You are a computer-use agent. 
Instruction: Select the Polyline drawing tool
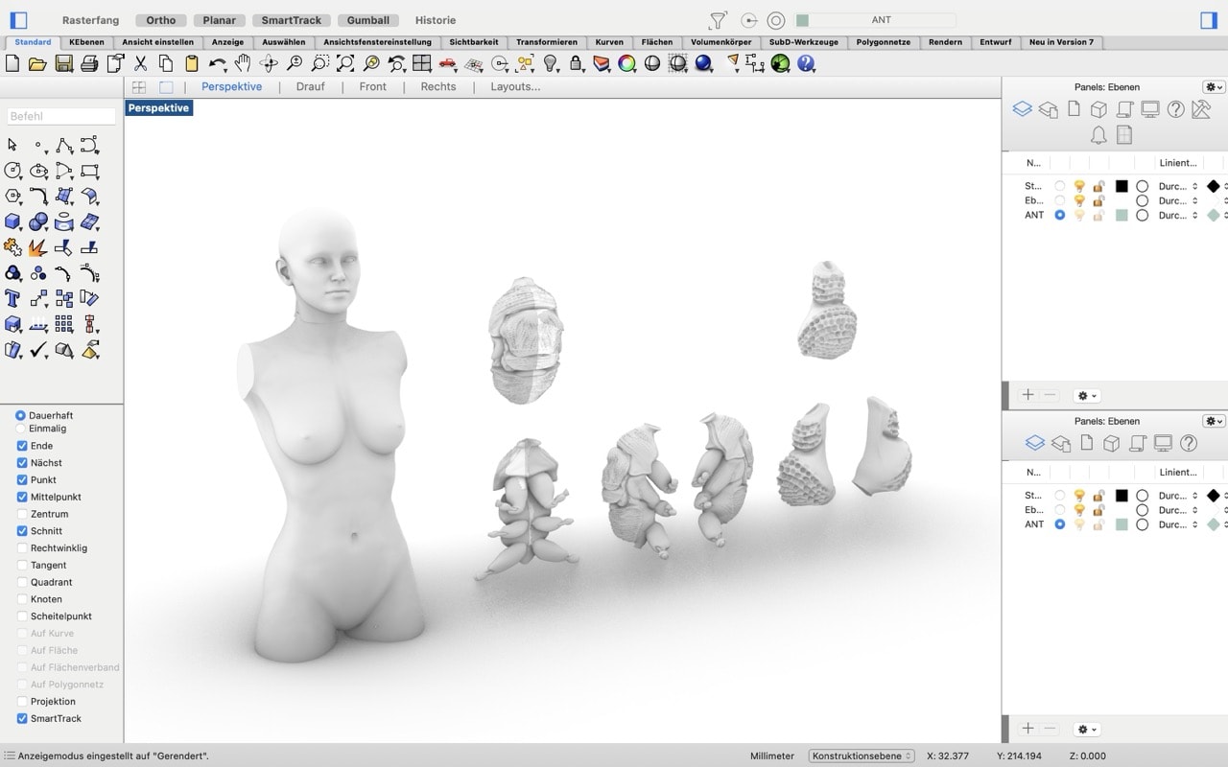pyautogui.click(x=64, y=146)
